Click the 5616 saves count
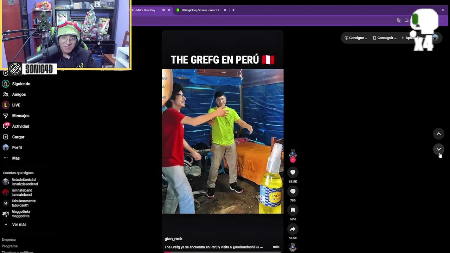450x253 pixels. point(293,219)
